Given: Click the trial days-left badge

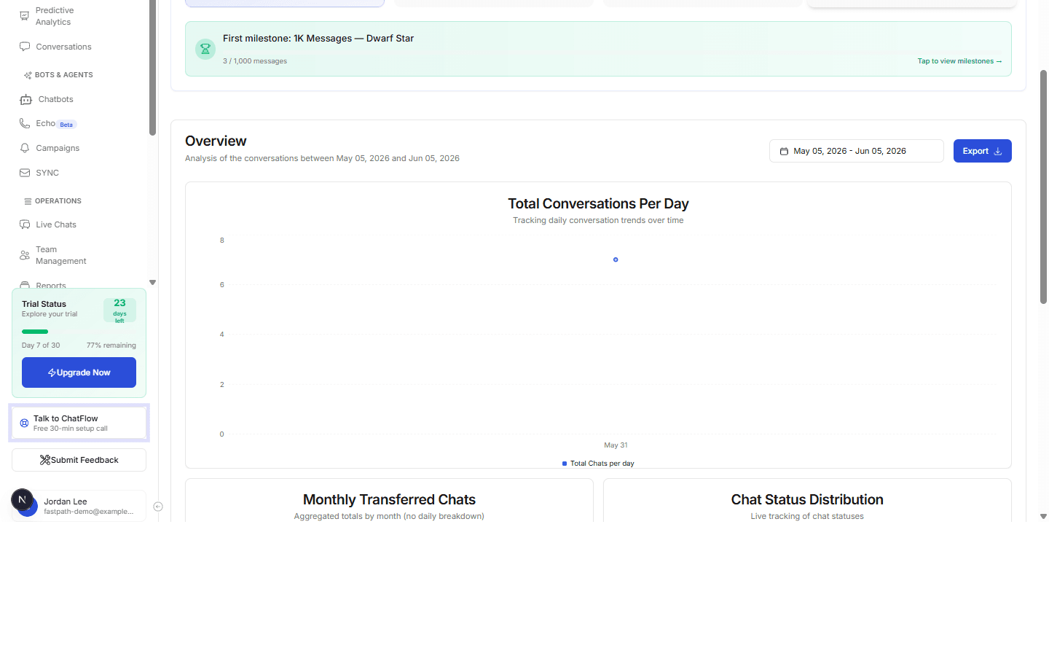Looking at the screenshot, I should click(x=119, y=310).
